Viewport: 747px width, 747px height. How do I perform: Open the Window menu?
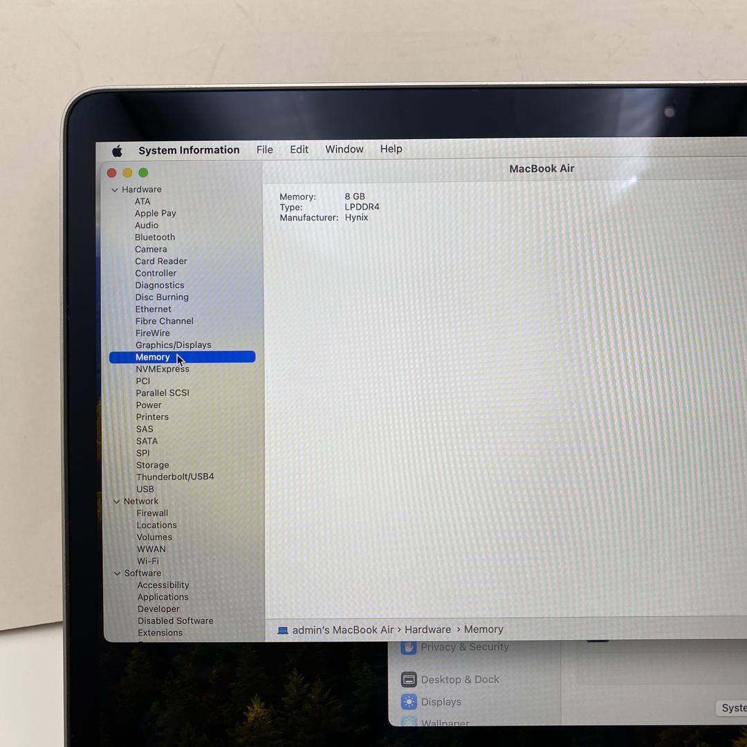tap(344, 149)
